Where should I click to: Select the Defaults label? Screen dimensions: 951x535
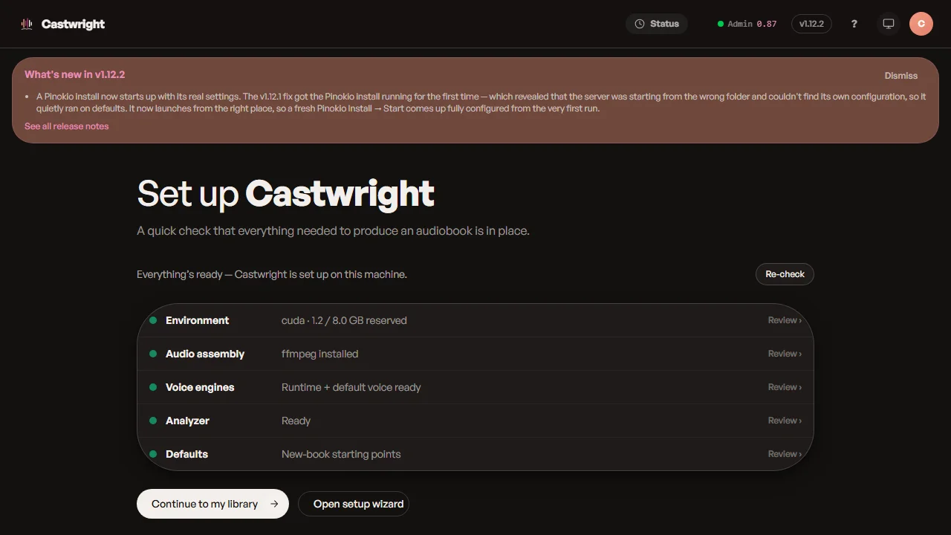click(x=186, y=454)
